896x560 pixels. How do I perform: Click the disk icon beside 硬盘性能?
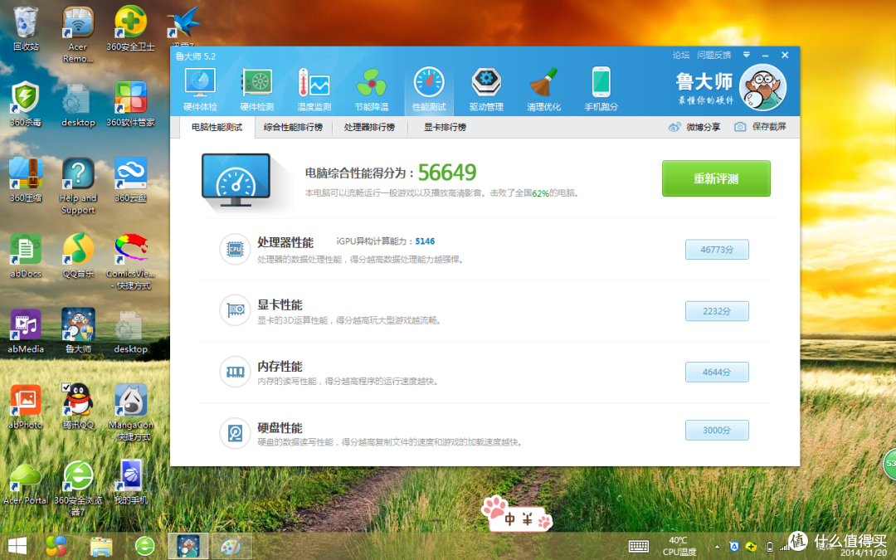coord(235,433)
